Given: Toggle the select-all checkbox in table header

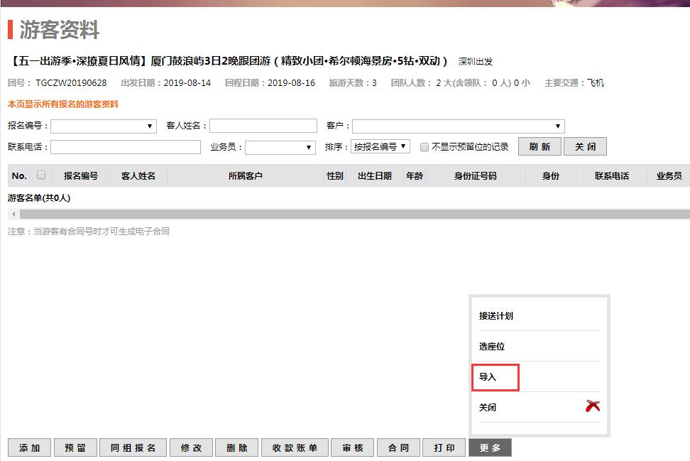Looking at the screenshot, I should pos(41,175).
